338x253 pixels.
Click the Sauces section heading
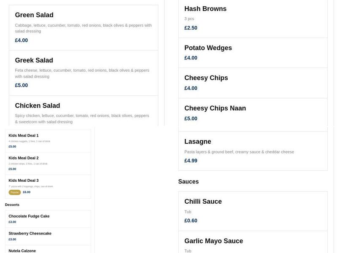pyautogui.click(x=188, y=181)
